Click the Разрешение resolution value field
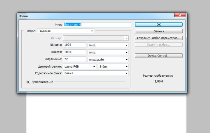Viewport: 210px width, 133px height. pyautogui.click(x=75, y=59)
